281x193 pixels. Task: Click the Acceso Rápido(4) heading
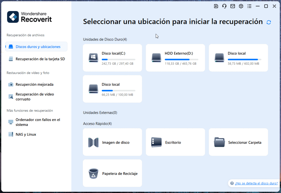click(97, 124)
